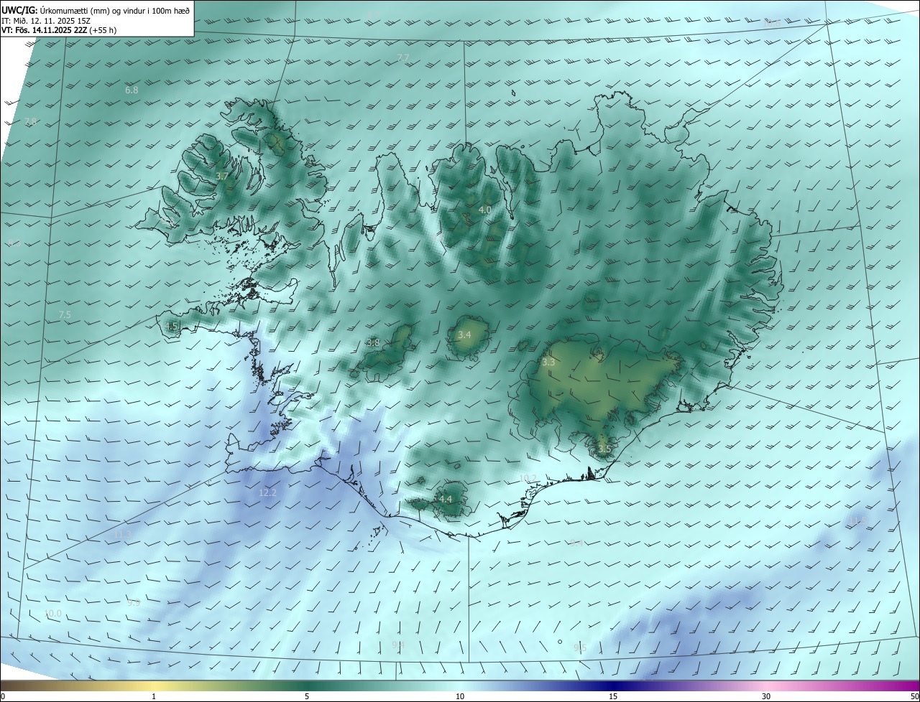Click the color scale tick label 50
The image size is (920, 702).
tap(914, 696)
